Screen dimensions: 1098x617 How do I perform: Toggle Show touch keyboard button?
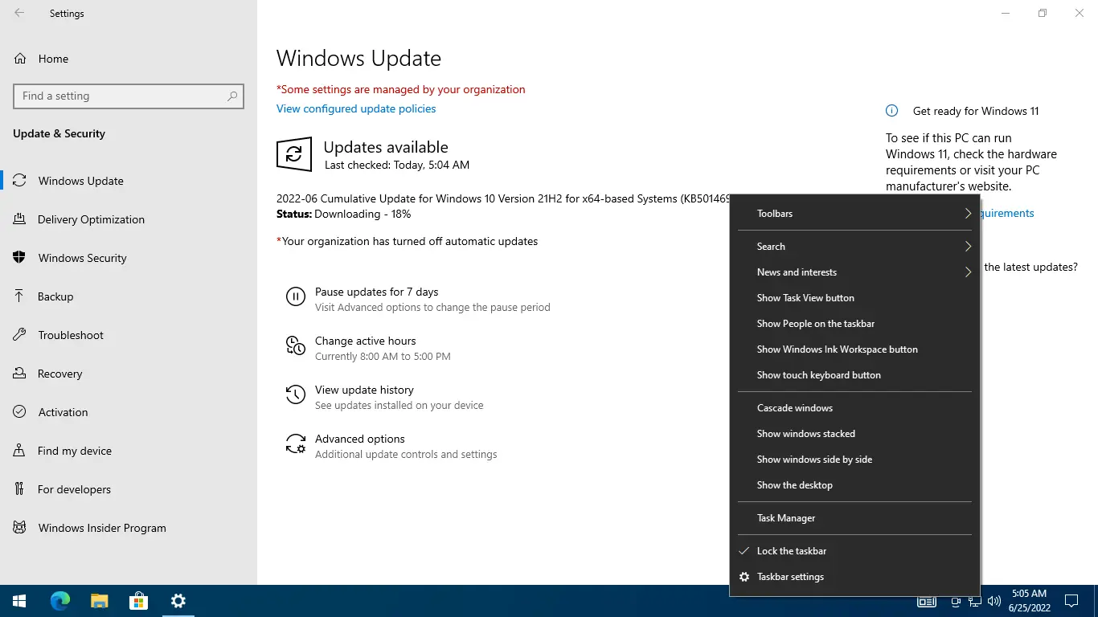click(854, 375)
